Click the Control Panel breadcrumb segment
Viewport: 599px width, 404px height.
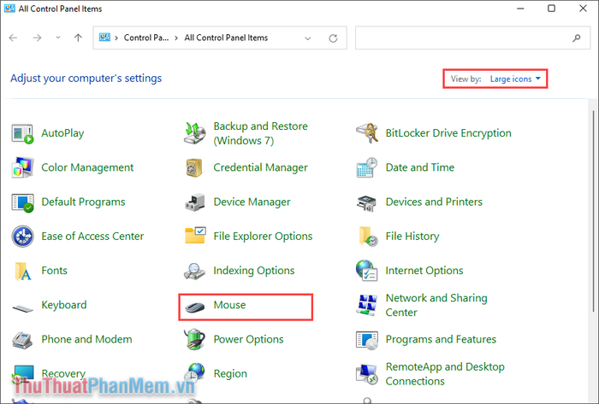(146, 38)
